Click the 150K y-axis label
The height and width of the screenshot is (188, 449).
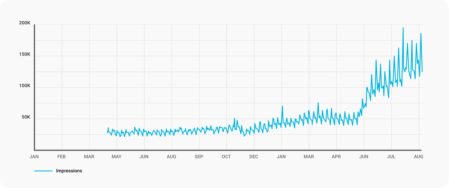pyautogui.click(x=25, y=54)
